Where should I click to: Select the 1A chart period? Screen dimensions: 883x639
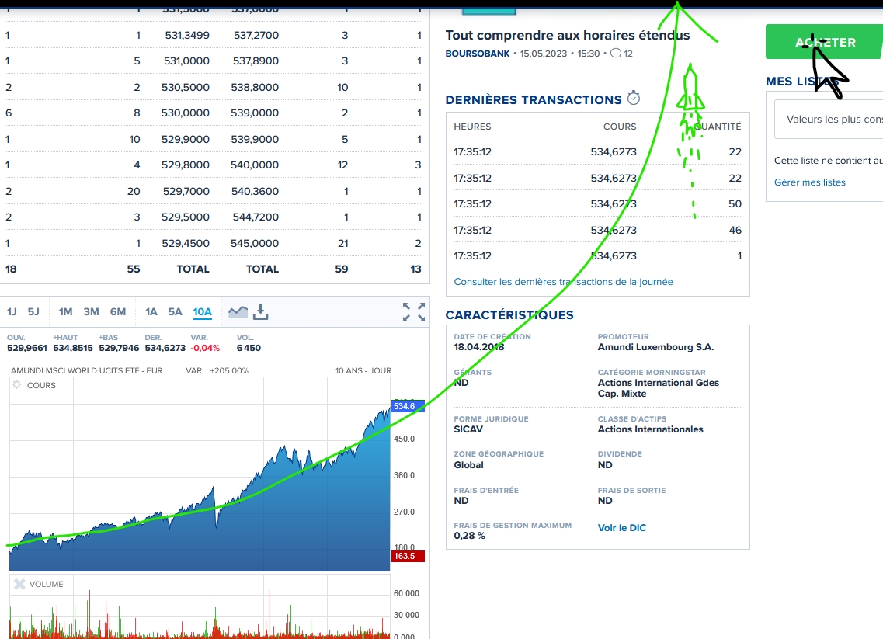tap(151, 312)
